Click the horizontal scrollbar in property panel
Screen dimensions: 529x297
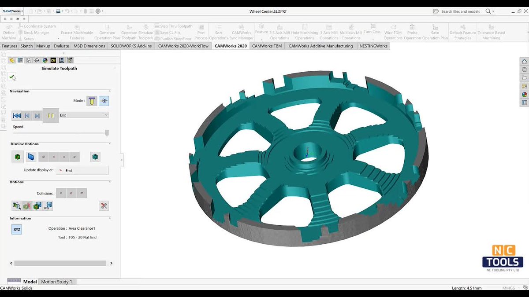tap(60, 263)
